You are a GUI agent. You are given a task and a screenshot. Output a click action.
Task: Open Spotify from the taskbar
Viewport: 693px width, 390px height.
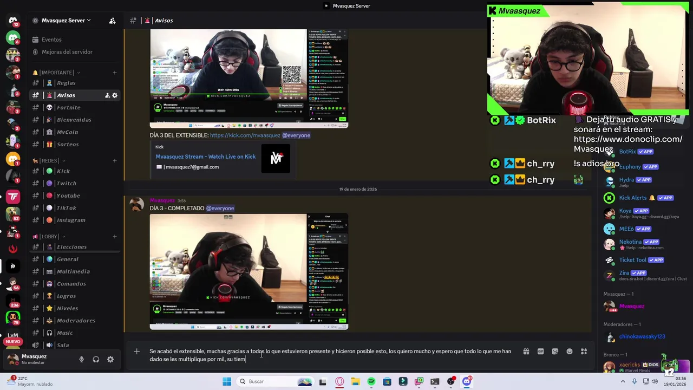coord(371,381)
